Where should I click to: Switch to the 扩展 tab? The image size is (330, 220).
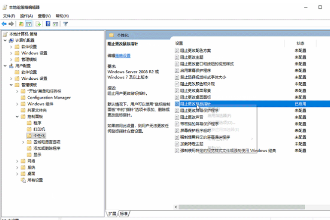click(x=112, y=214)
